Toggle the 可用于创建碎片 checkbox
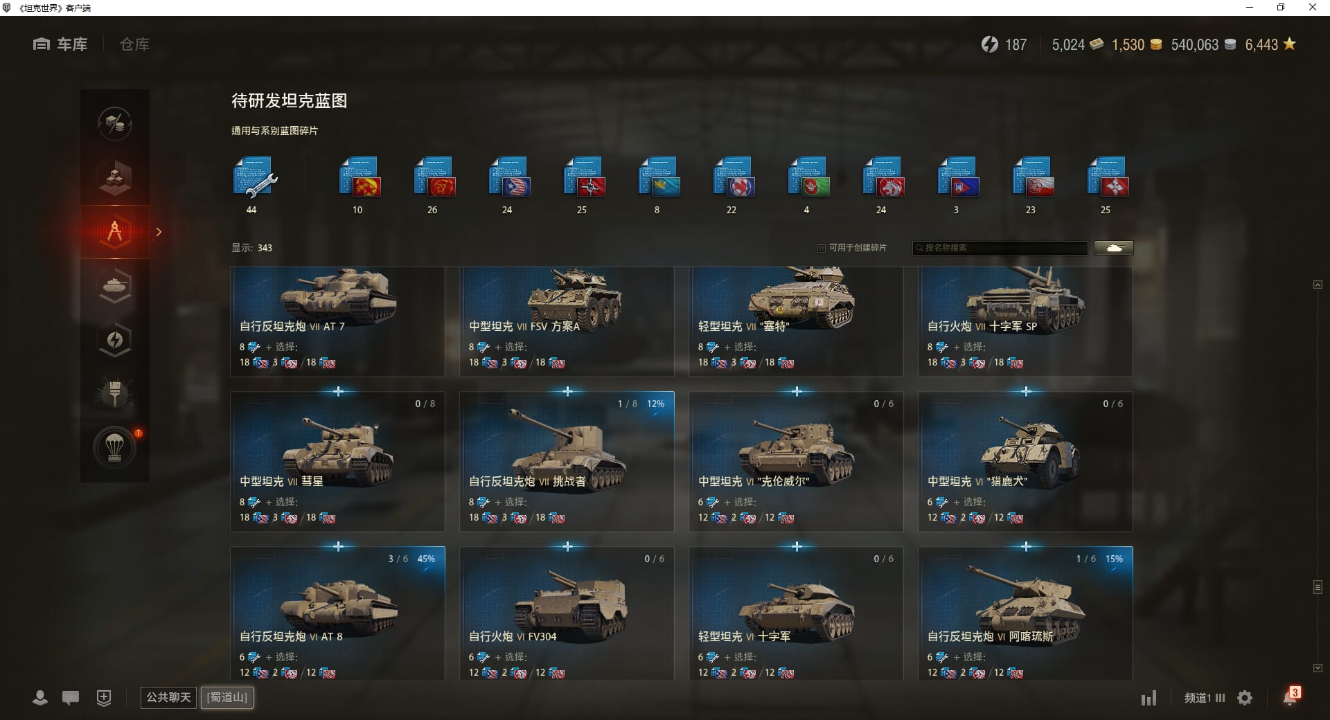 (x=822, y=248)
